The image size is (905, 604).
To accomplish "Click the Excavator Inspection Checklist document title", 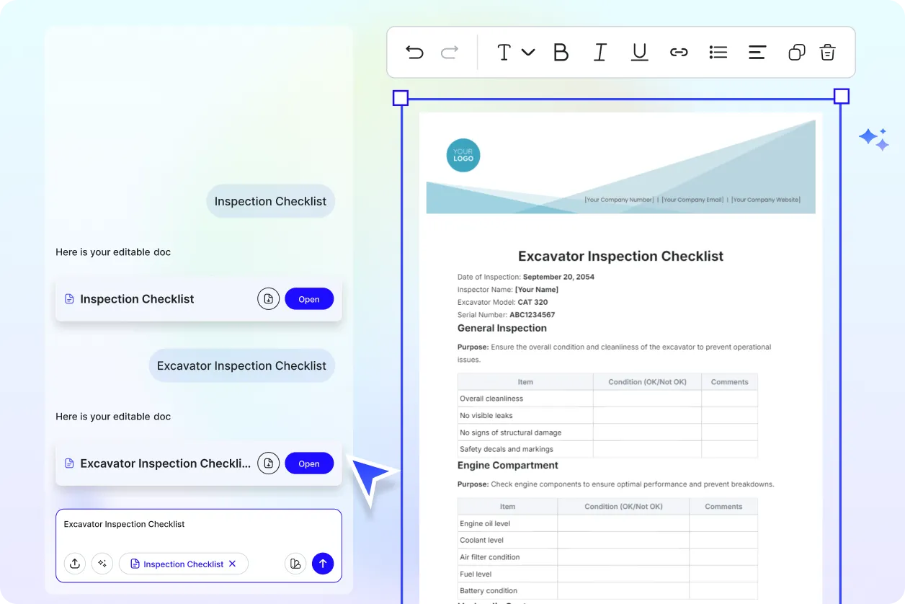I will coord(621,257).
